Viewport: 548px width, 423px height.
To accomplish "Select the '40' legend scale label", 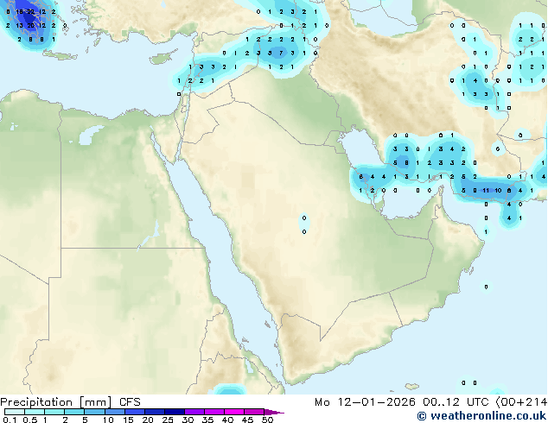I will tap(228, 420).
